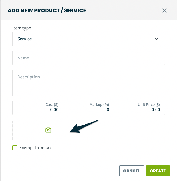
Task: Click the Item type chevron arrow
Action: (x=156, y=39)
